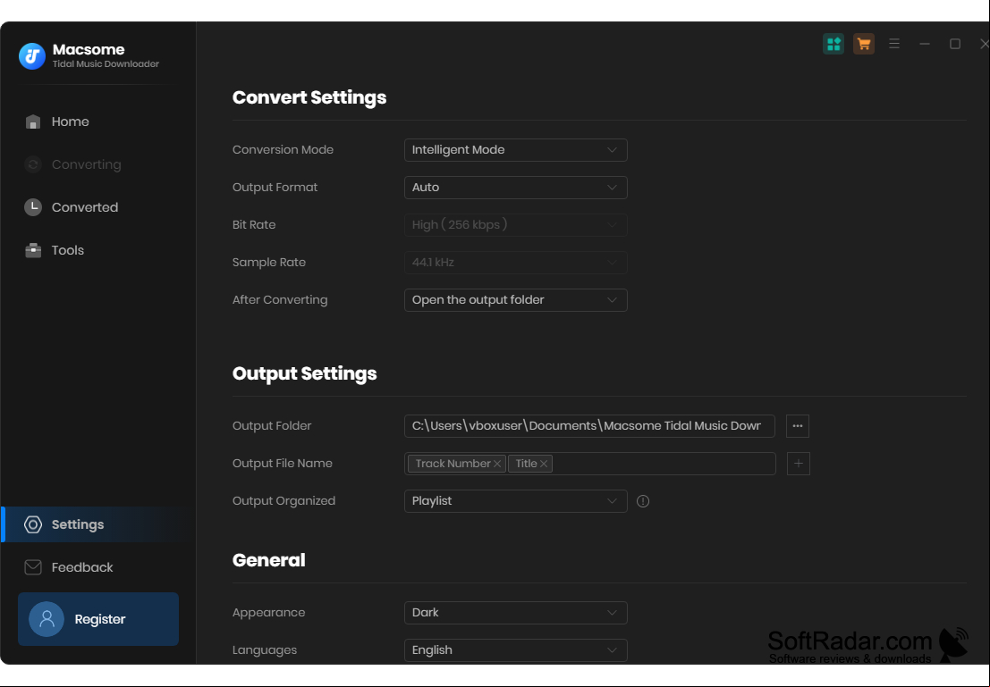Click the Output Organized label
990x687 pixels.
point(283,501)
